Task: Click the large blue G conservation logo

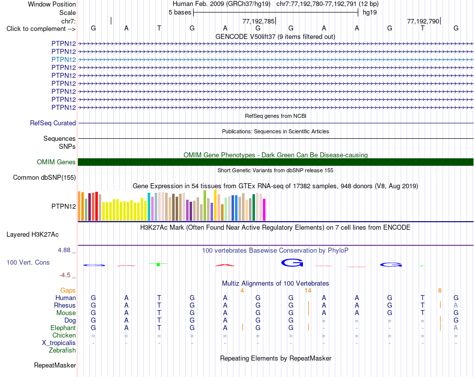Action: (292, 263)
